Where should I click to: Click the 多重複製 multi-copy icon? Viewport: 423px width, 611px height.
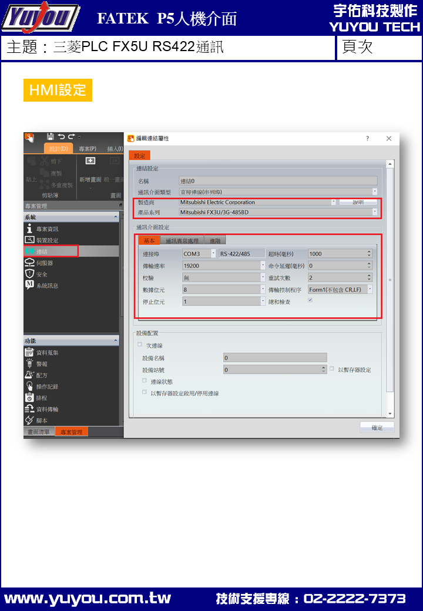(44, 184)
